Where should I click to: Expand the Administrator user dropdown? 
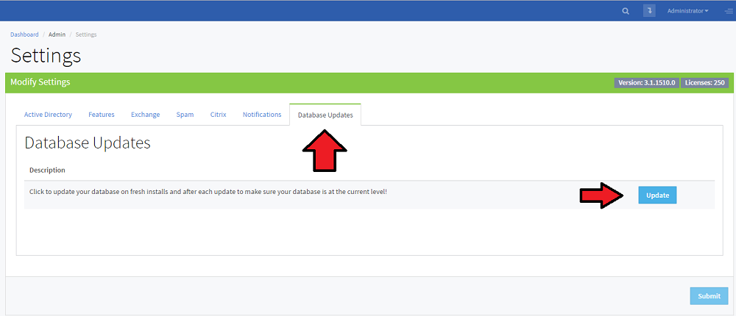[687, 11]
